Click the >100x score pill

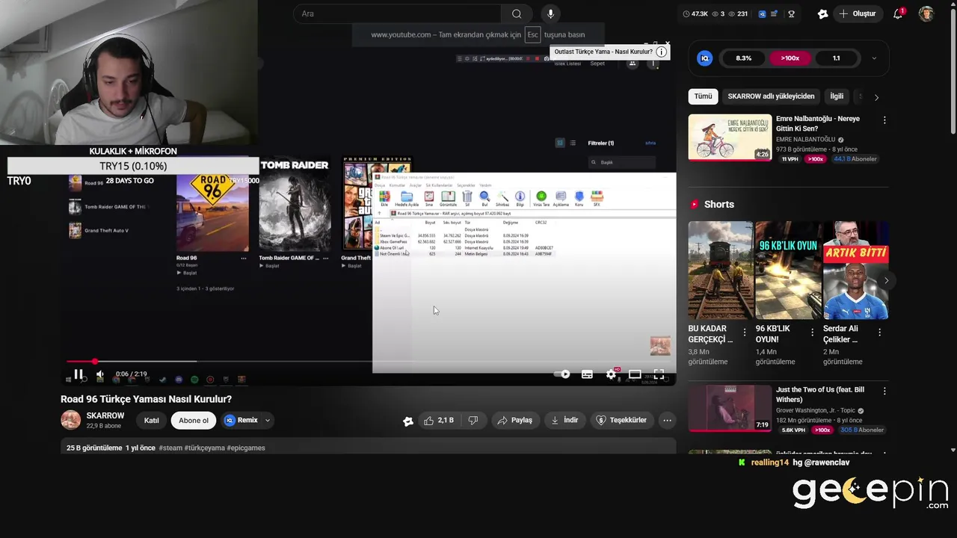click(790, 58)
